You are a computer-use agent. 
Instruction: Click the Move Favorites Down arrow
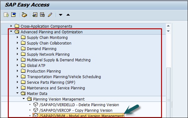(61, 15)
